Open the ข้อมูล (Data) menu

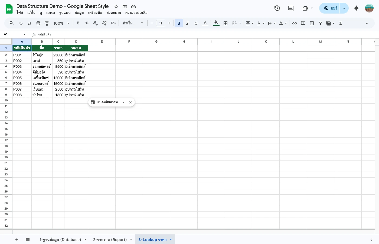click(79, 12)
